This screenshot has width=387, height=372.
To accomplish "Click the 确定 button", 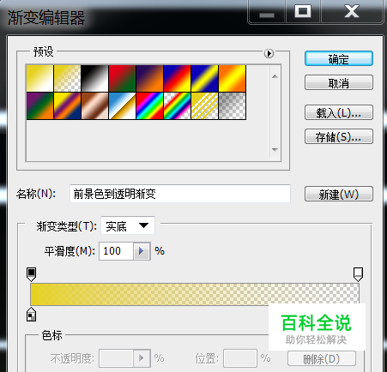I will tap(339, 59).
